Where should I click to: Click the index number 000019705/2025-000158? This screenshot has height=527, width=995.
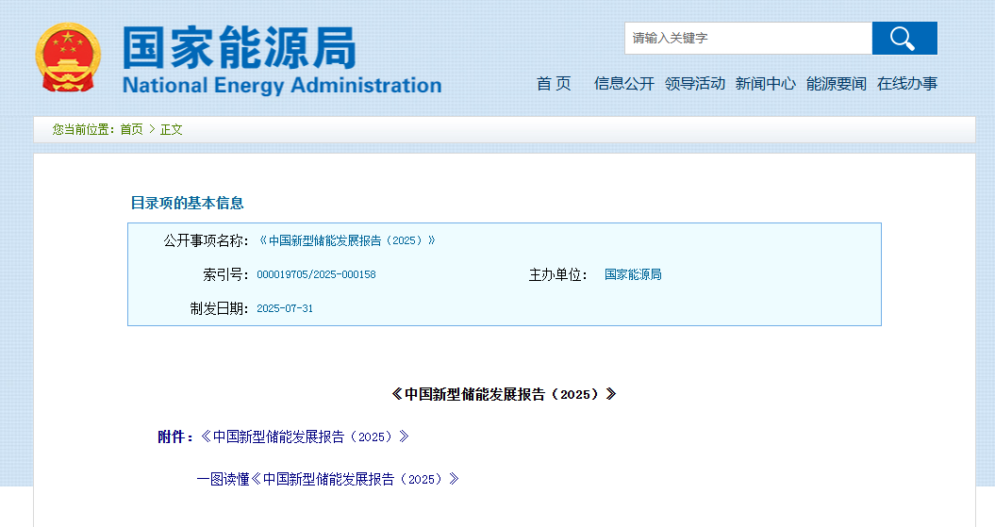click(x=316, y=275)
